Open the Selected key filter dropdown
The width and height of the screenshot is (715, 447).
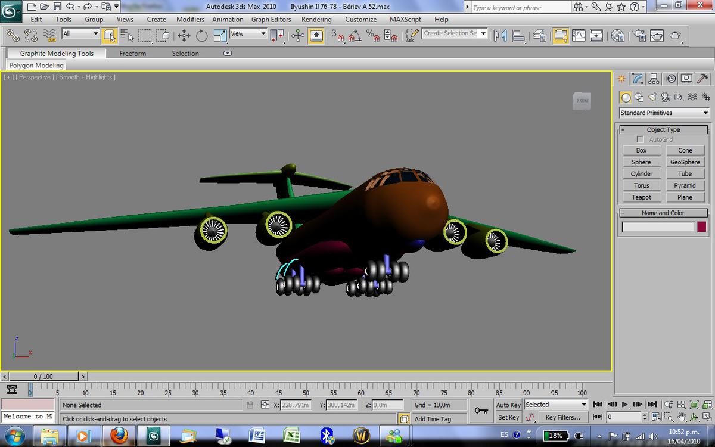tap(556, 405)
